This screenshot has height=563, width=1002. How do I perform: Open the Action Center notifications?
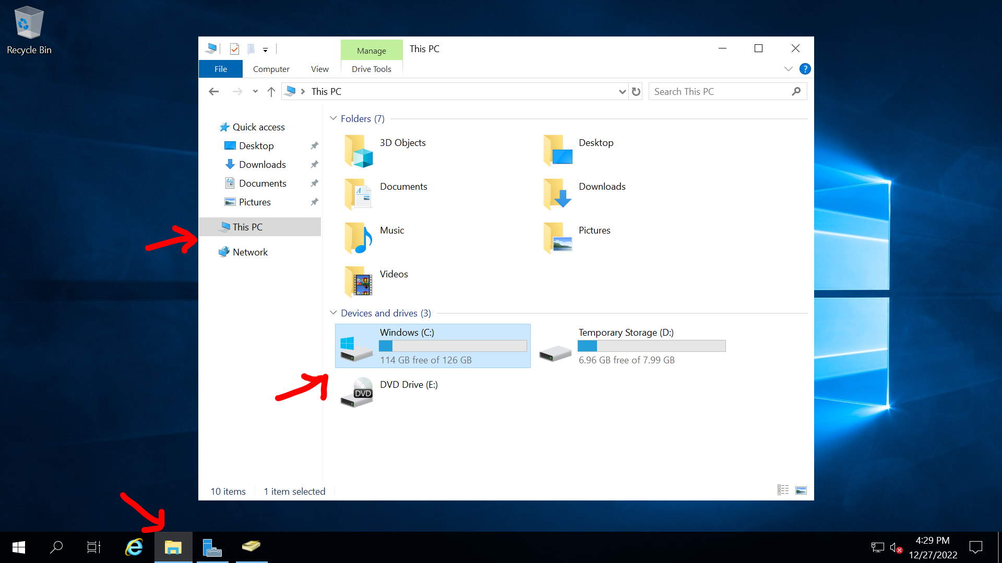tap(975, 547)
